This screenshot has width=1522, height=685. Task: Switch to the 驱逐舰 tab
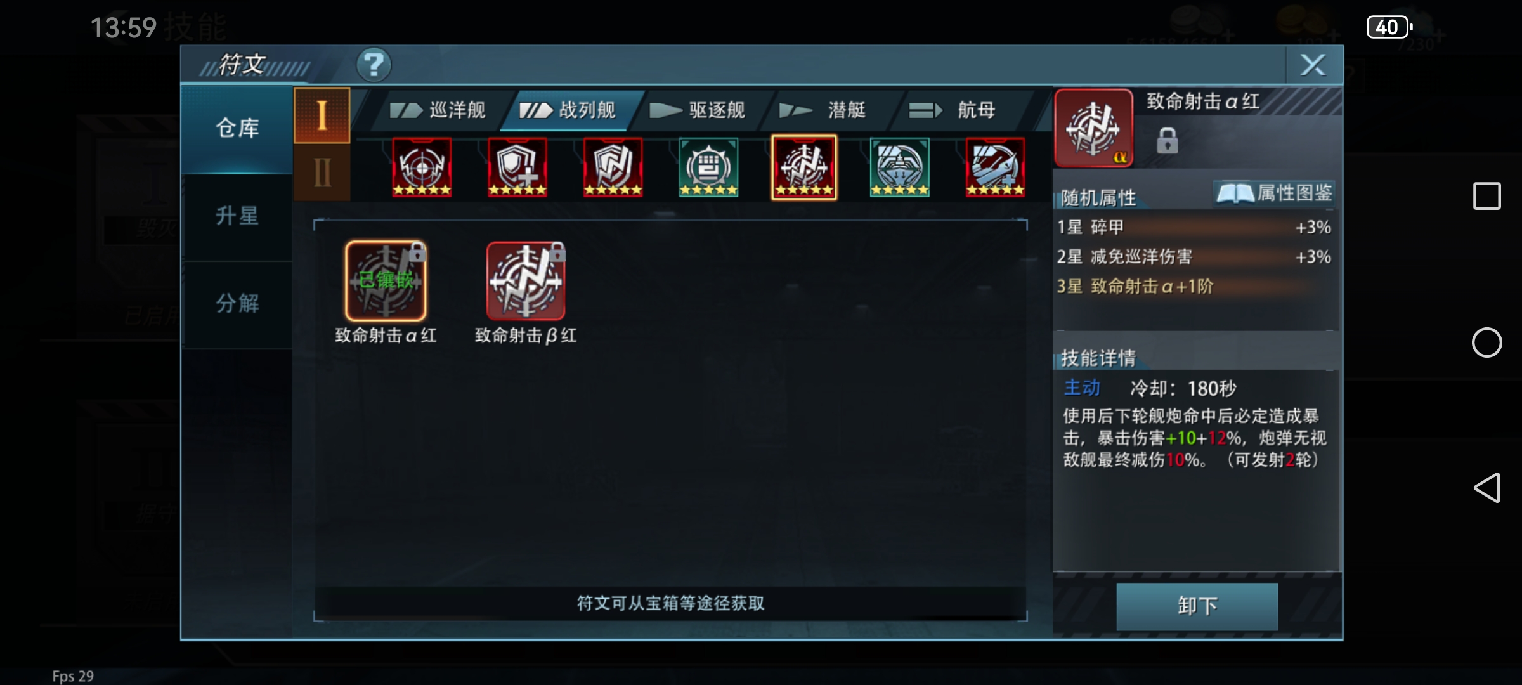[698, 110]
